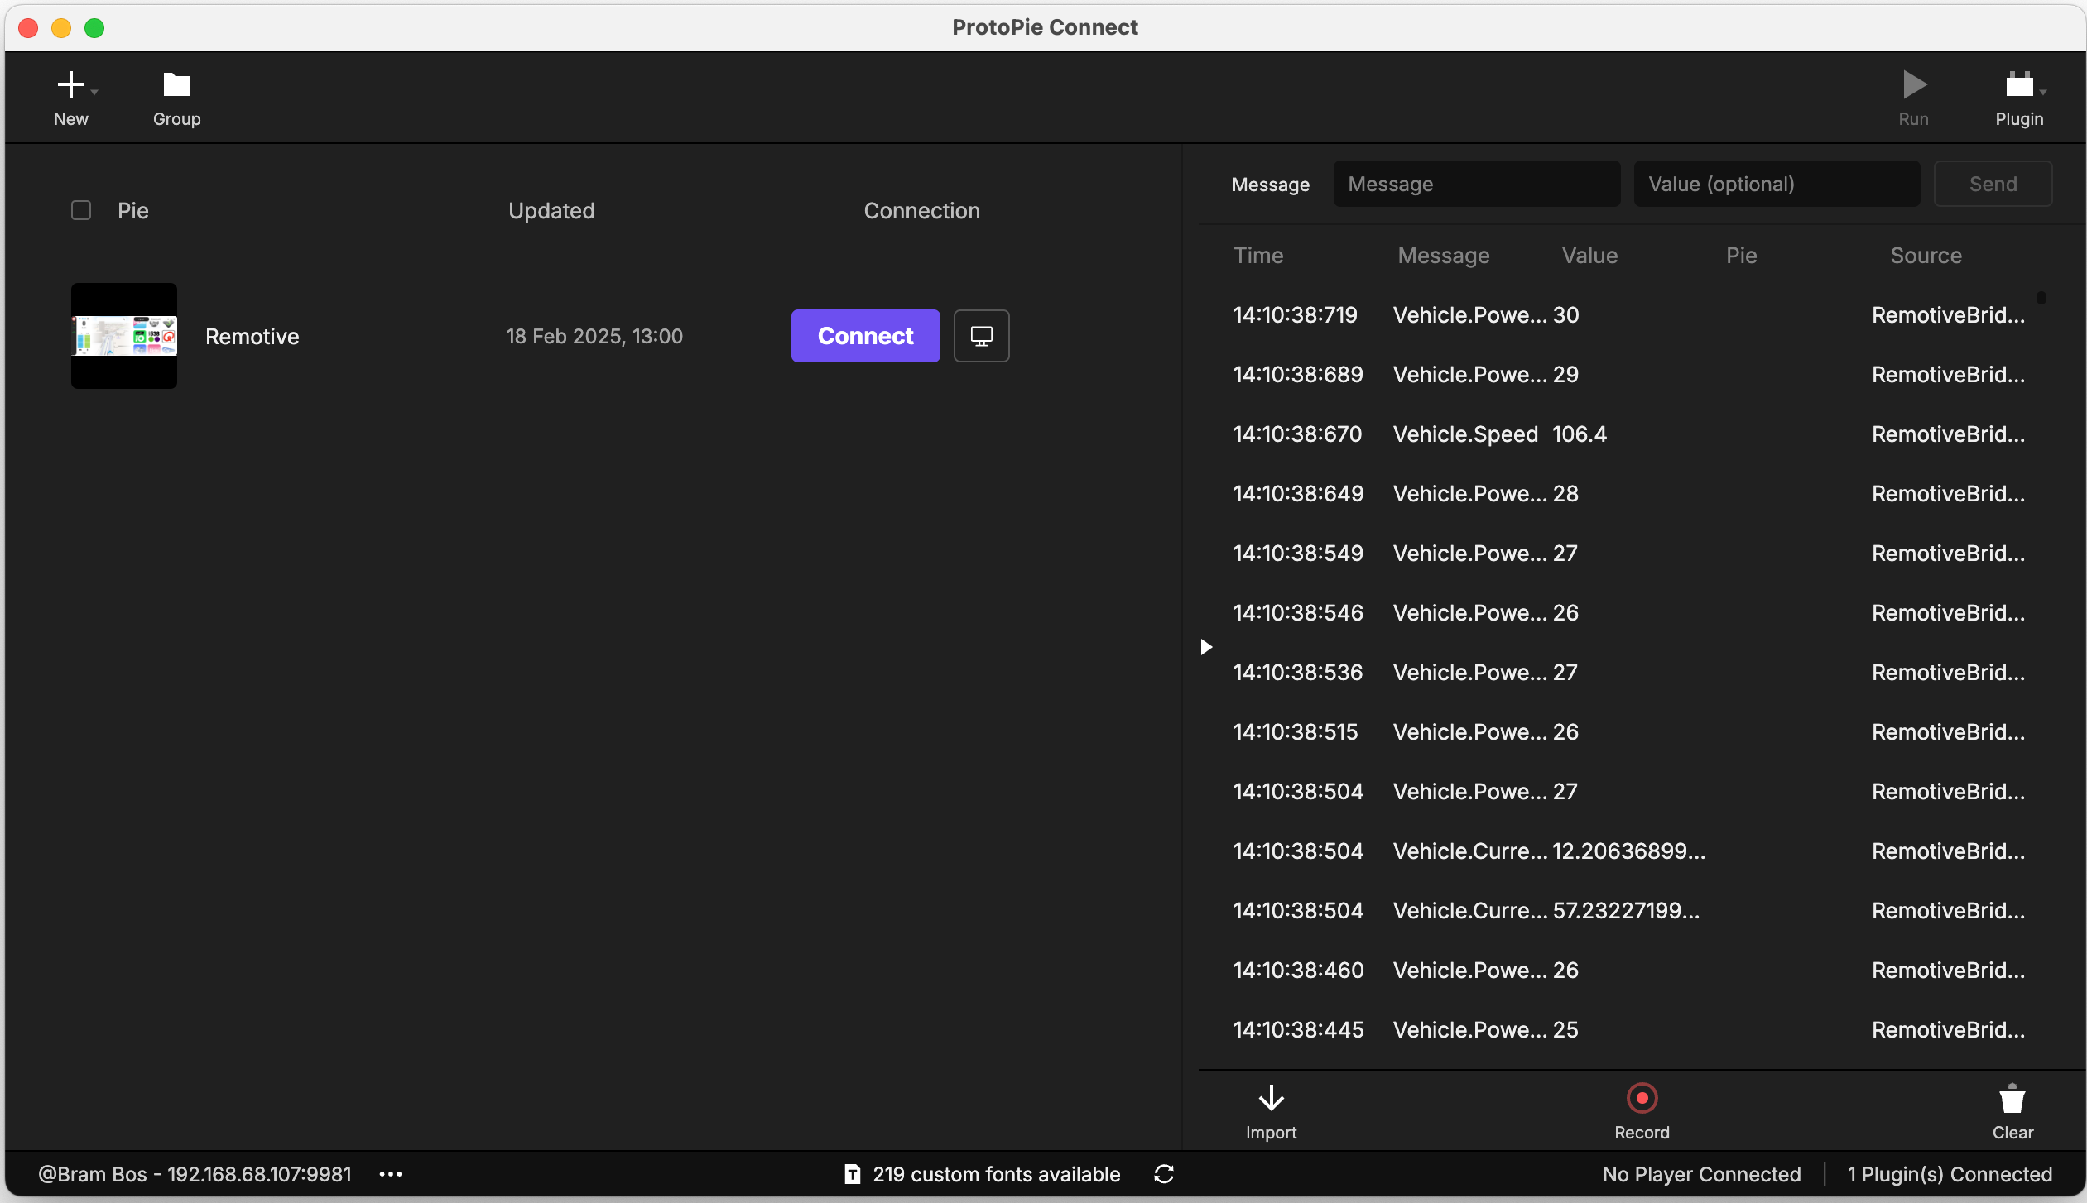The height and width of the screenshot is (1203, 2087).
Task: Select log row at 14:10:38:689
Action: [1629, 375]
